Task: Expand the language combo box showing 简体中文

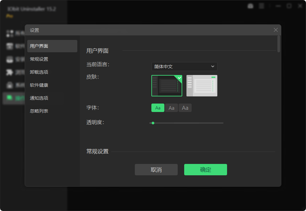Action: coord(184,66)
